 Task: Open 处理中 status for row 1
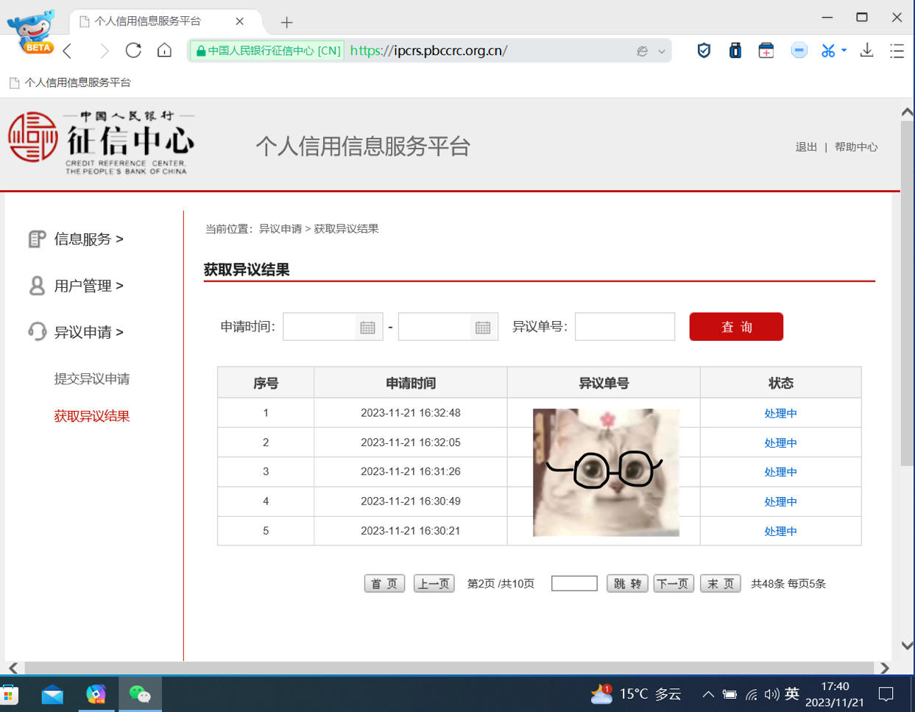pyautogui.click(x=780, y=414)
